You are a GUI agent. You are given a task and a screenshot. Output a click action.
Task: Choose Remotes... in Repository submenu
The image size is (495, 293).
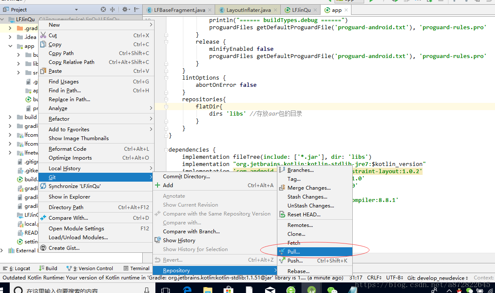315,225
